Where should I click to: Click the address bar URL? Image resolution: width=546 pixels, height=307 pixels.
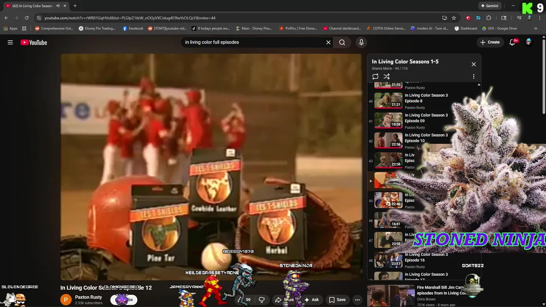tap(130, 18)
